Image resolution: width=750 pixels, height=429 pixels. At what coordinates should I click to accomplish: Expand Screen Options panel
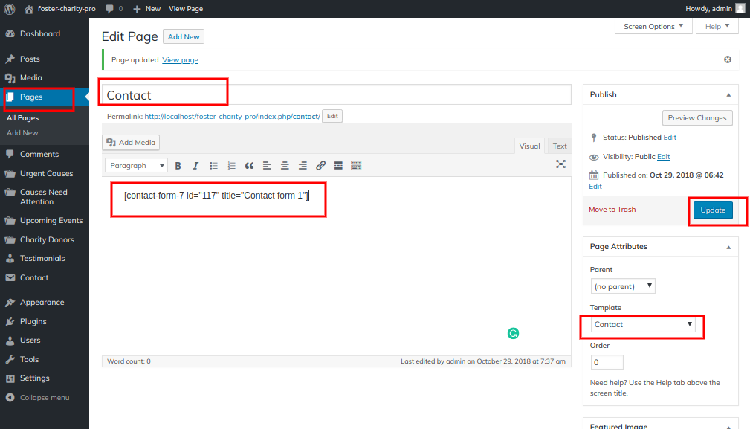pos(653,26)
